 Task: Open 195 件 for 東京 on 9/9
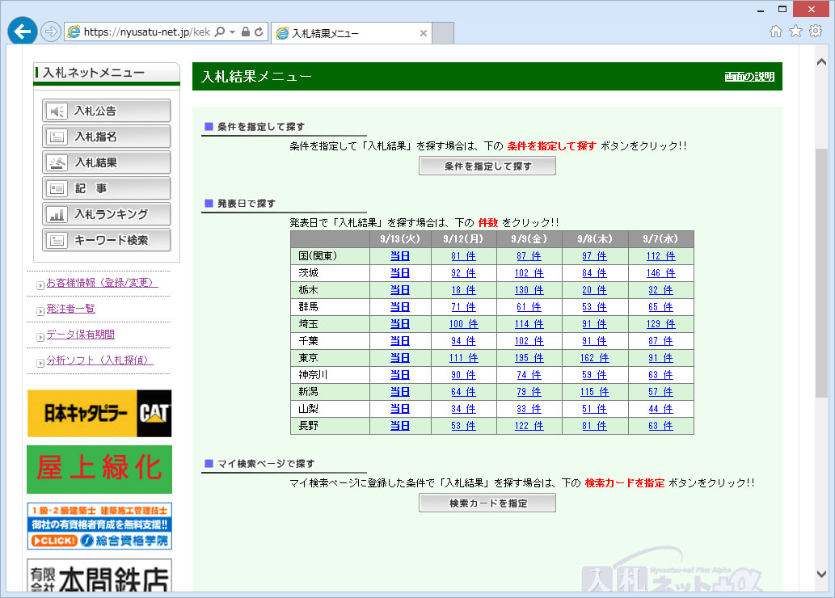coord(529,358)
